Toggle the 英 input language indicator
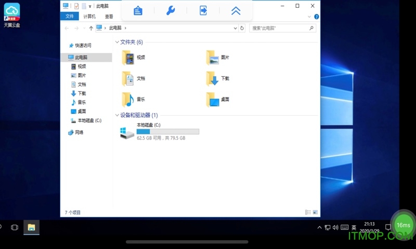This screenshot has height=249, width=416. (354, 227)
